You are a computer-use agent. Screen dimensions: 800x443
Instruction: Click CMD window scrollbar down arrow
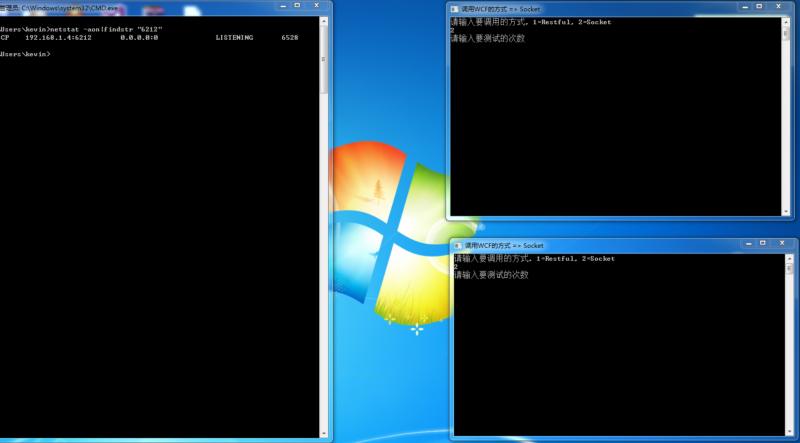(324, 434)
